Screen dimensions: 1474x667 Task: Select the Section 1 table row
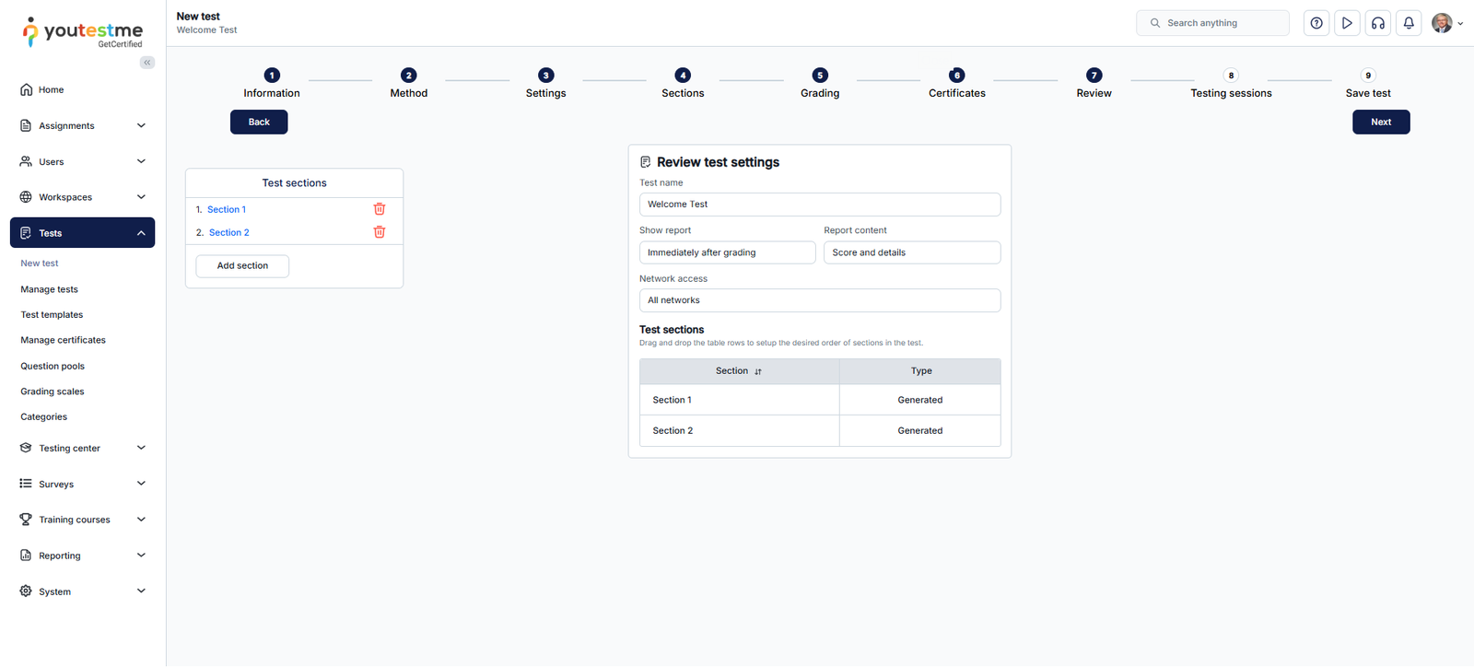click(820, 400)
